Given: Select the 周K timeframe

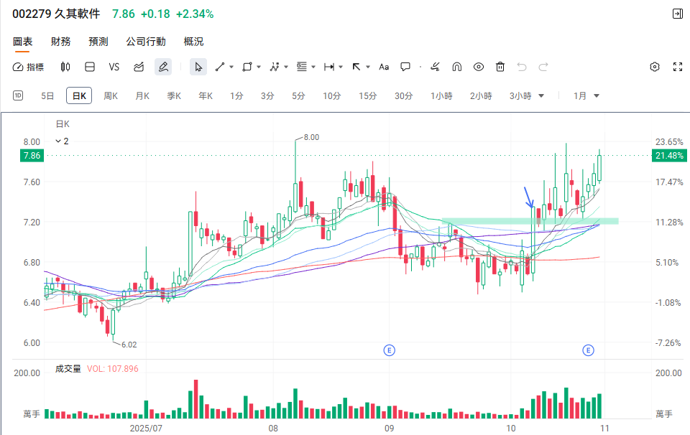Looking at the screenshot, I should pos(111,95).
